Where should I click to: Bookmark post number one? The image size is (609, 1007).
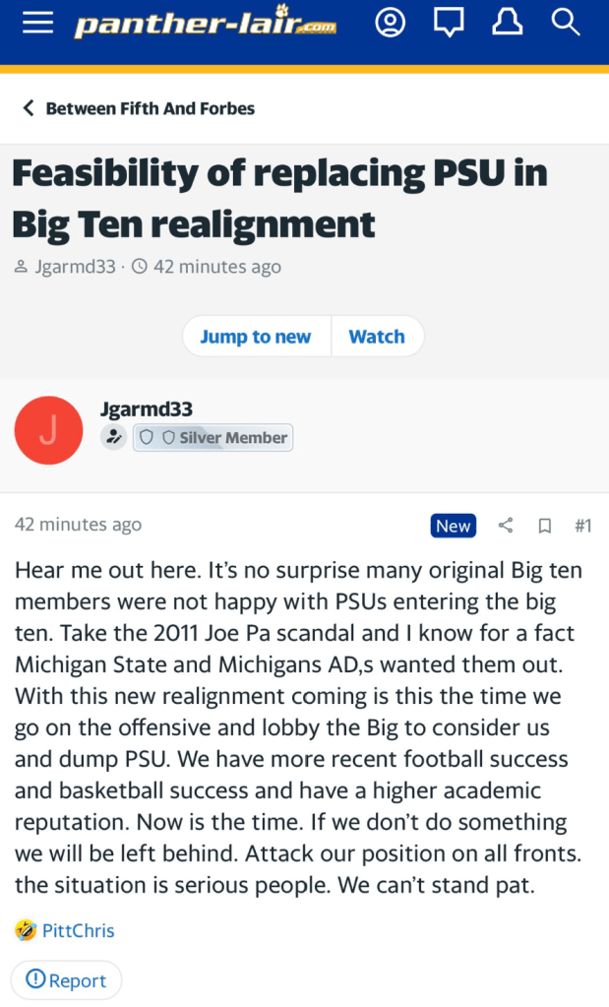pyautogui.click(x=544, y=526)
